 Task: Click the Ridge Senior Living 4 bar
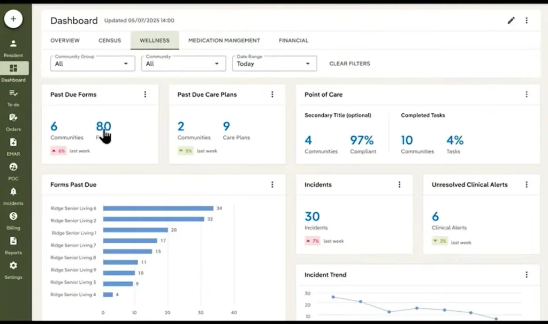[x=108, y=295]
